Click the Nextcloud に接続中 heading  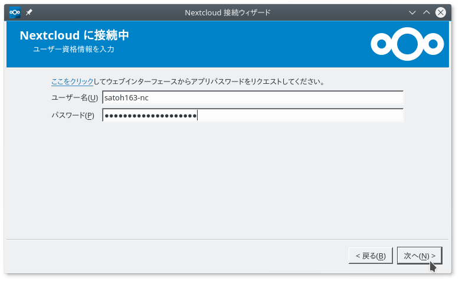coord(74,35)
